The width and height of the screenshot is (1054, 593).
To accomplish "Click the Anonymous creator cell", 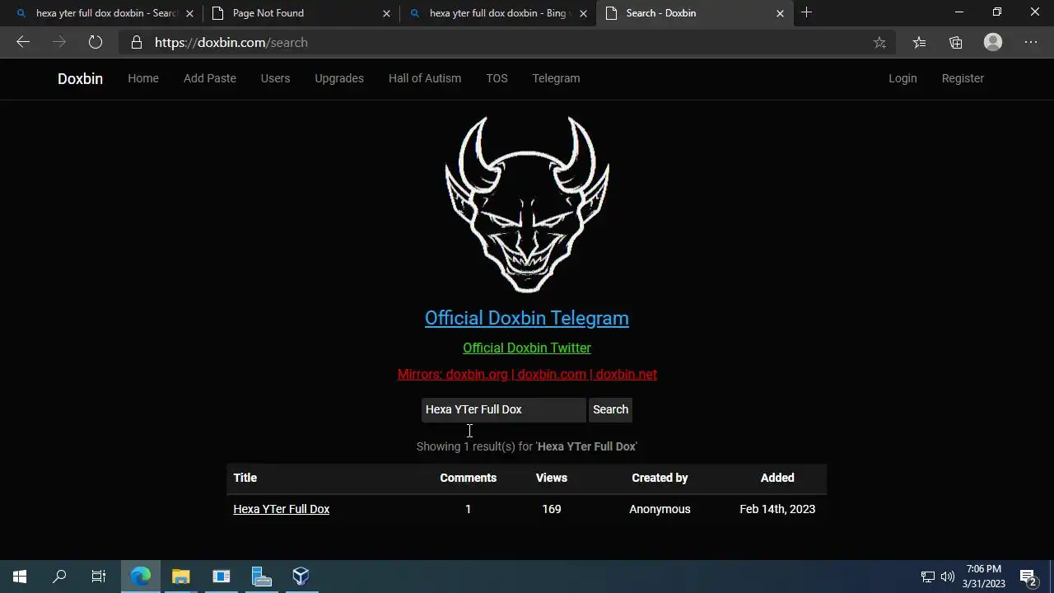I will (660, 509).
